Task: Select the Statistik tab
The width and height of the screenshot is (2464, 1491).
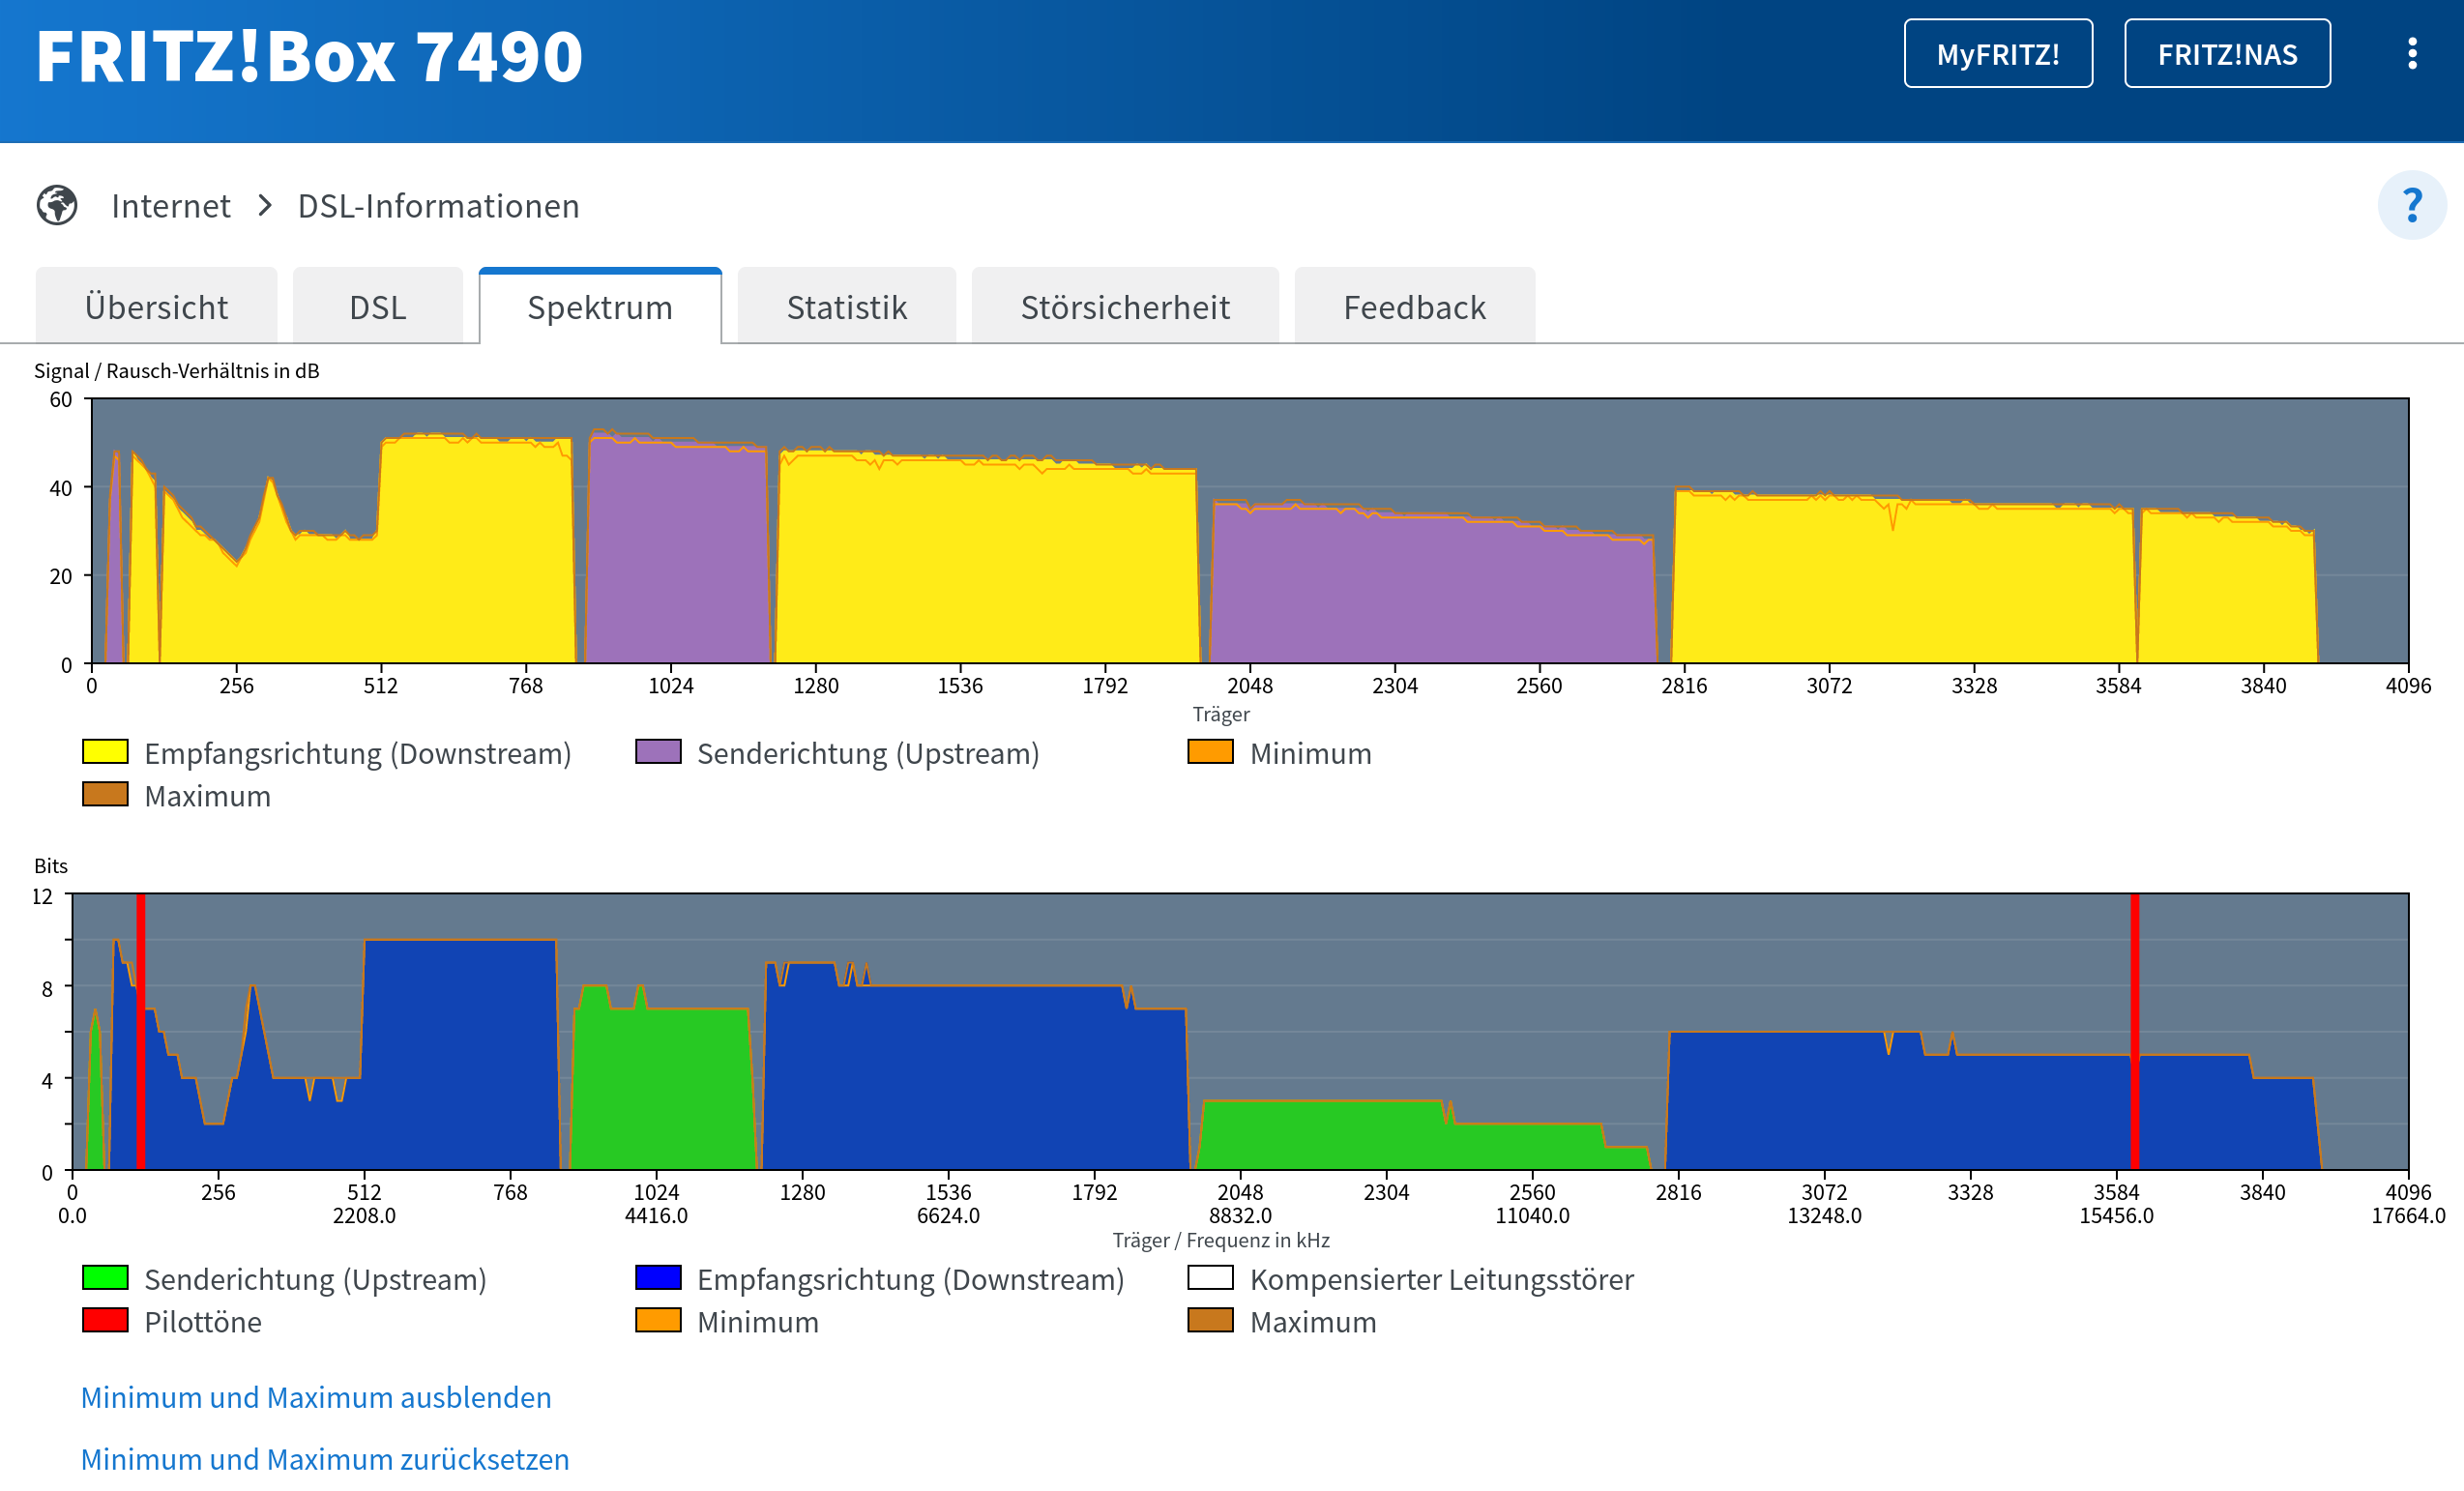Action: coord(846,307)
